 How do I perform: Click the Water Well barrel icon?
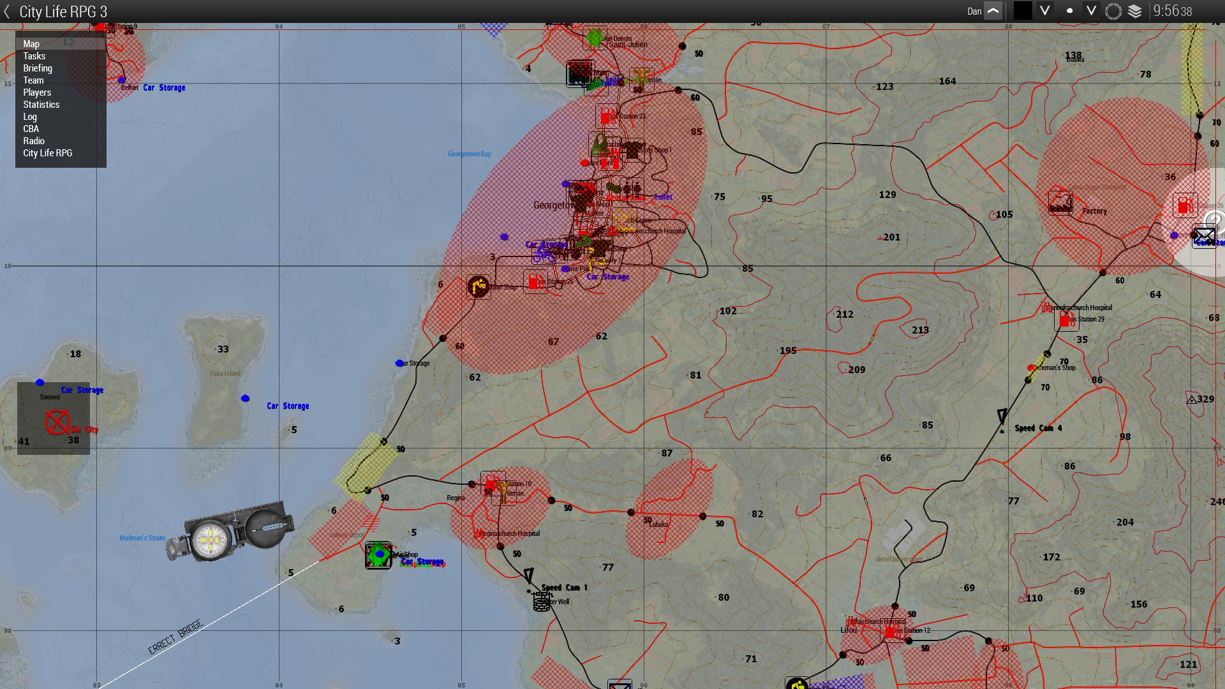click(542, 601)
